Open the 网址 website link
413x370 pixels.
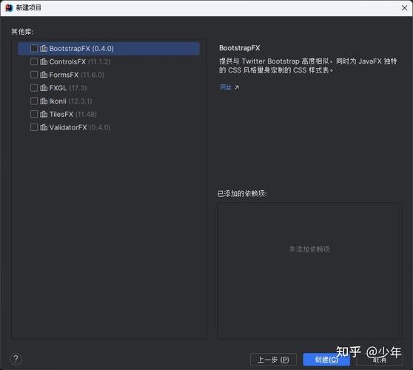point(226,87)
